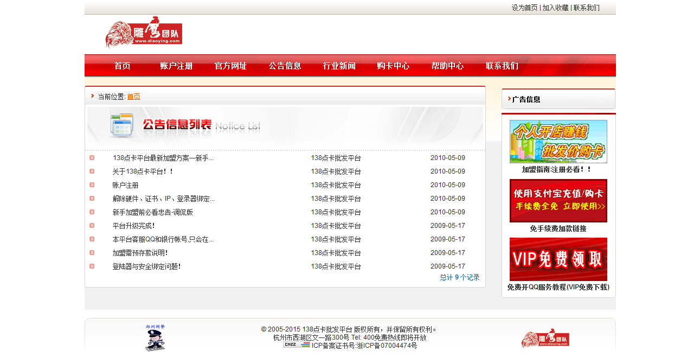This screenshot has width=700, height=357.
Task: Open notice 登陆器与安全绑定问题!
Action: (x=147, y=266)
